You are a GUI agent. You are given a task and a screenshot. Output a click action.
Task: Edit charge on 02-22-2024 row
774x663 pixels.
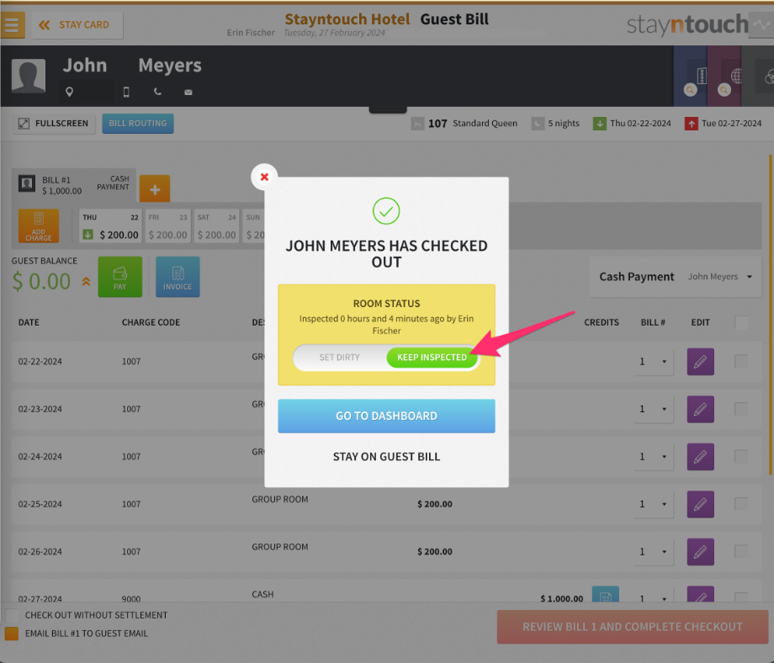[x=701, y=361]
